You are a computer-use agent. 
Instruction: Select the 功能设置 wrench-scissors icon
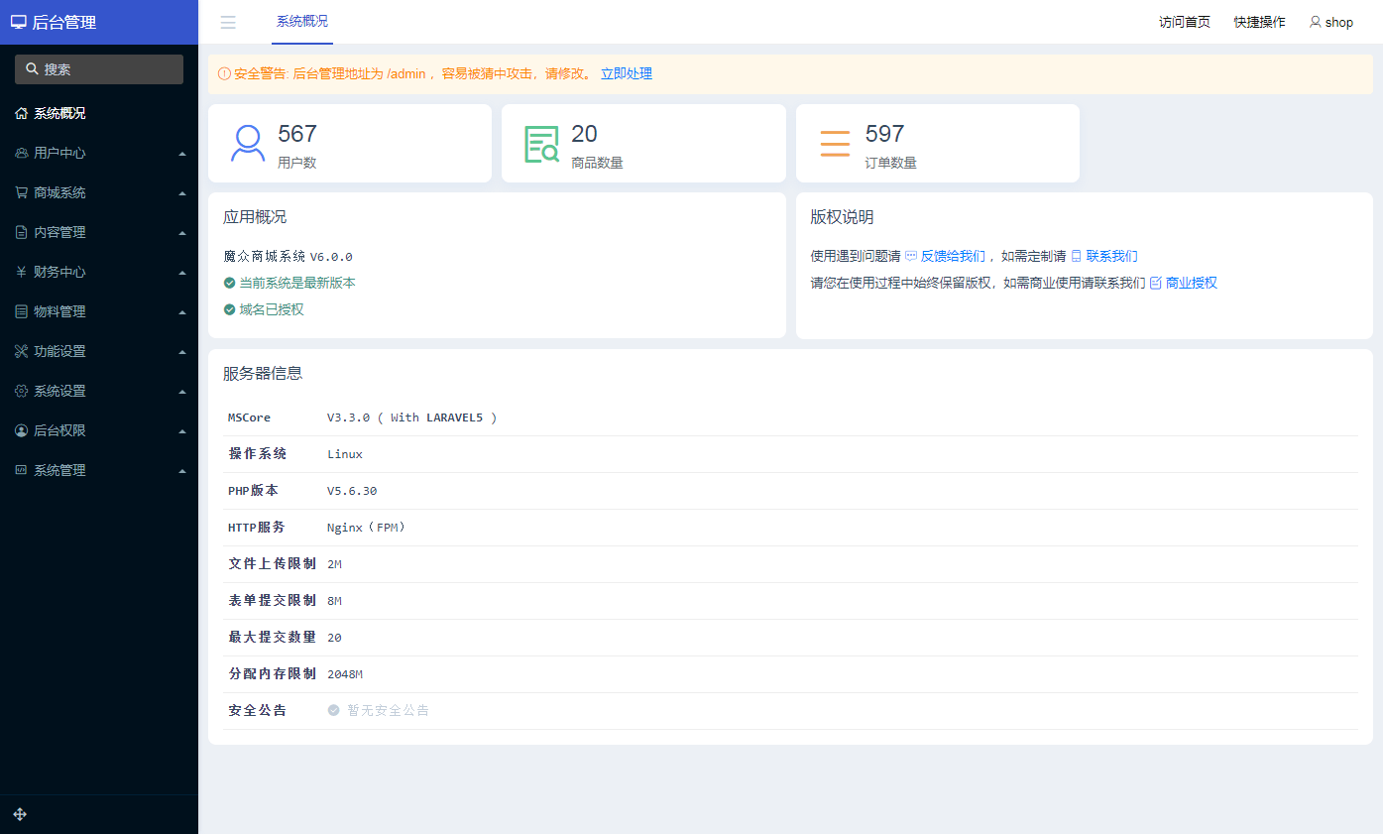[x=22, y=351]
